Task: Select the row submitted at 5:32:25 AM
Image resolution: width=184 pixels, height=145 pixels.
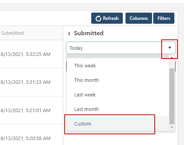Action: [32, 54]
